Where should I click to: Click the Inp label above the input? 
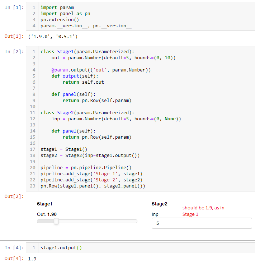coord(155,214)
